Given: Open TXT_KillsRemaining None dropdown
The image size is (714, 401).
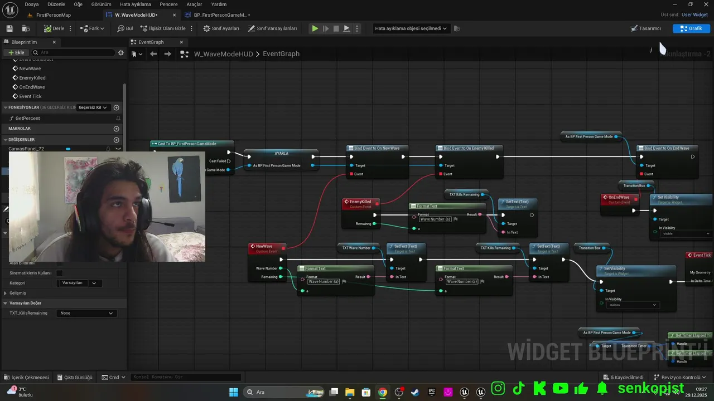Looking at the screenshot, I should click(86, 313).
